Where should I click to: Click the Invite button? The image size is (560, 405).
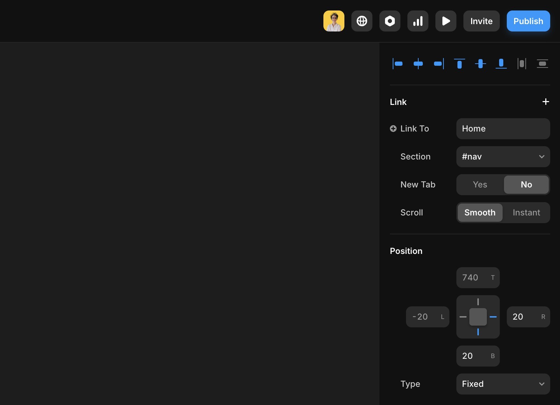tap(481, 21)
